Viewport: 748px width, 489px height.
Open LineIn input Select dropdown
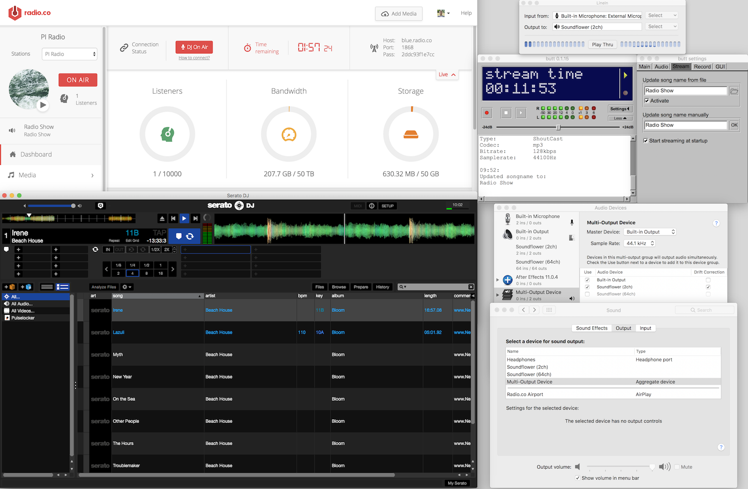point(662,15)
